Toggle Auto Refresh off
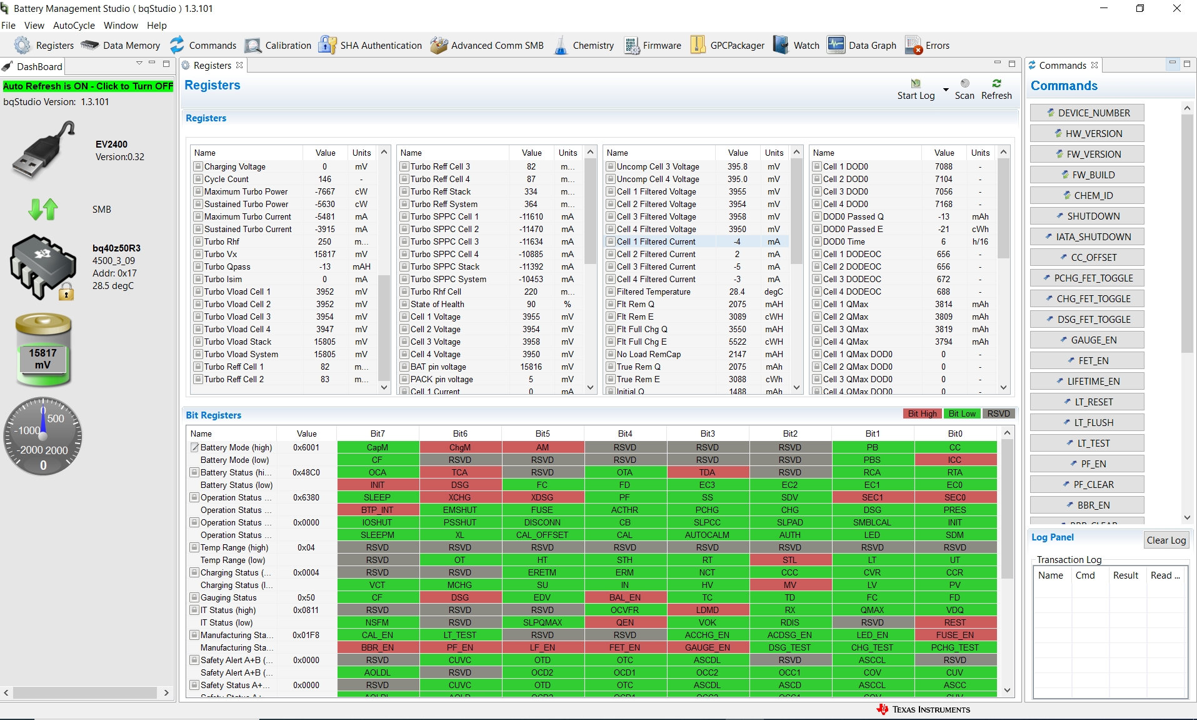The height and width of the screenshot is (720, 1197). pos(88,86)
